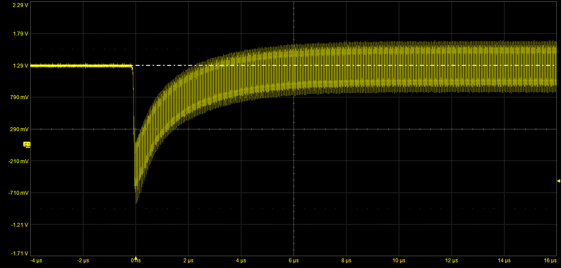The height and width of the screenshot is (268, 562).
Task: Click the 2.29 V vertical axis label
Action: 21,6
